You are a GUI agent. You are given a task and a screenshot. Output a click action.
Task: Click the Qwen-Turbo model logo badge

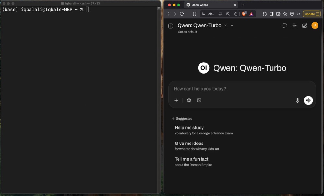tap(203, 68)
